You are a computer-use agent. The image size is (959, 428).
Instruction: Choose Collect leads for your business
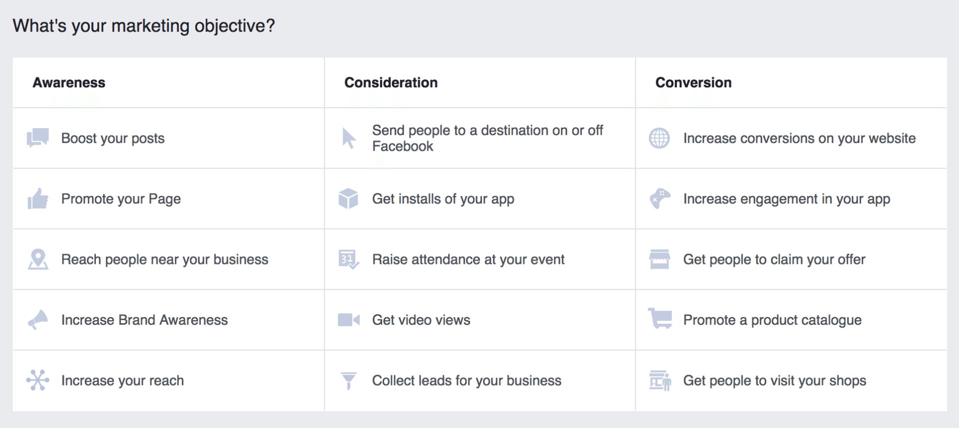pos(467,381)
